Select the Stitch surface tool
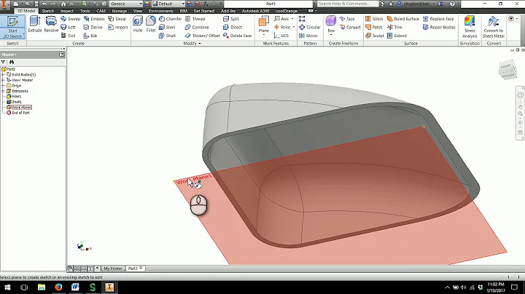The image size is (525, 294). point(374,19)
